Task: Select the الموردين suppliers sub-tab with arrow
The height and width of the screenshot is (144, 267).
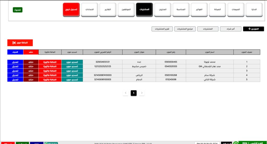Action: coord(253,29)
